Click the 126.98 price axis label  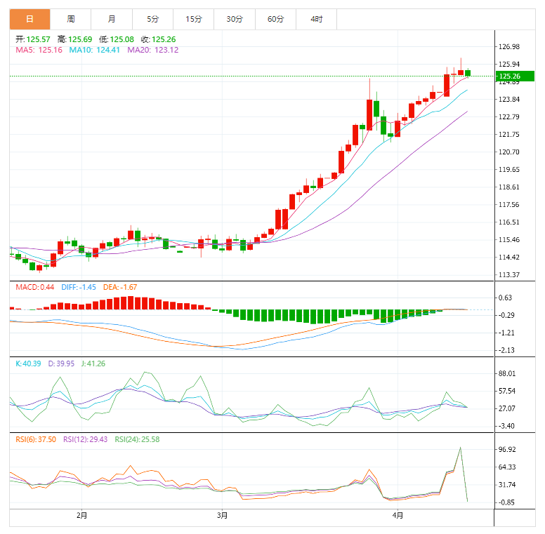[509, 47]
